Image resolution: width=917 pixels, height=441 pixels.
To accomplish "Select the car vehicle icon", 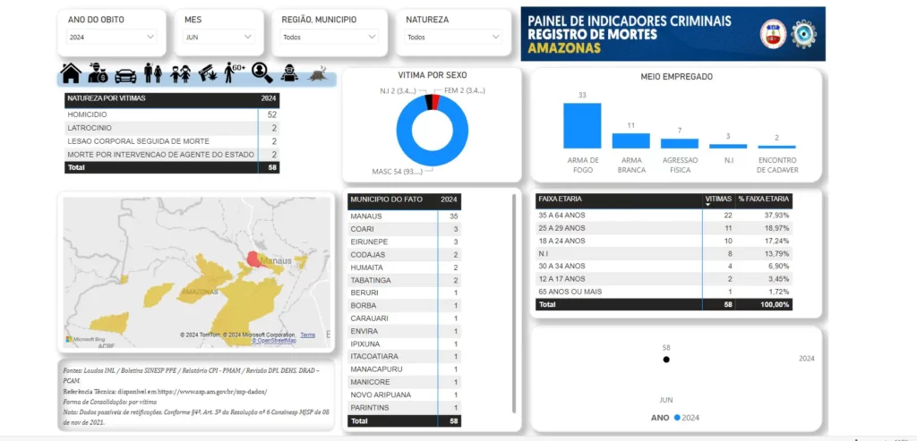I will coord(125,74).
